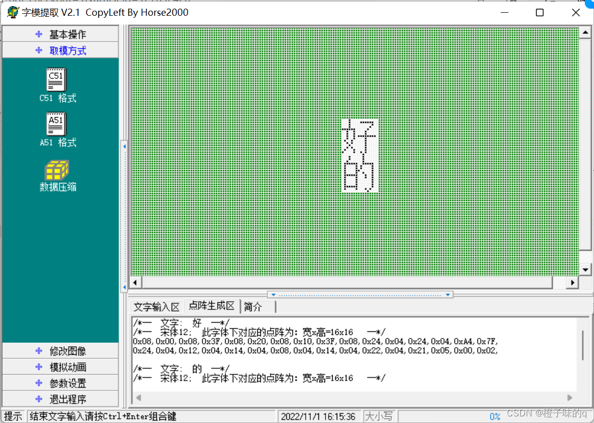Click canvas scroll right arrow
Viewport: 594px width, 423px height.
(x=573, y=282)
